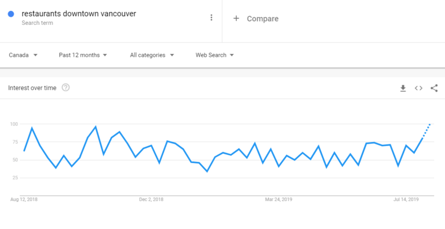445x229 pixels.
Task: Download the Interest over time CSV
Action: click(x=403, y=88)
